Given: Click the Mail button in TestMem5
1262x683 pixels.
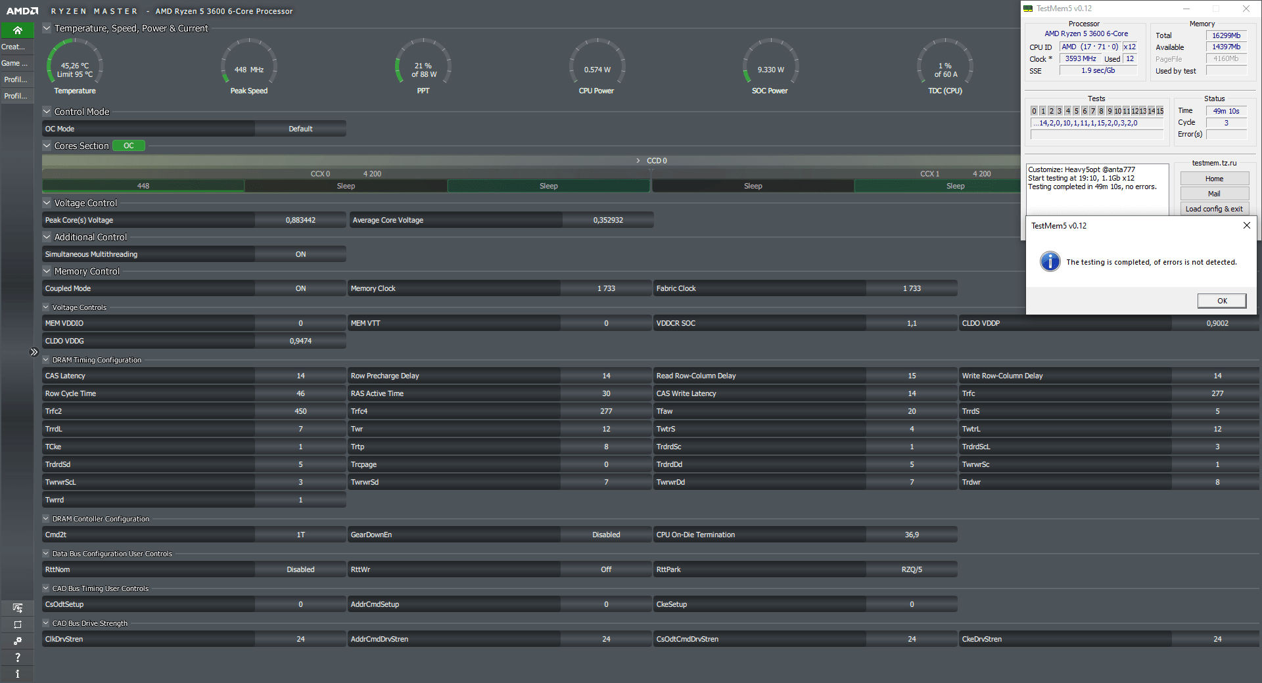Looking at the screenshot, I should pyautogui.click(x=1214, y=194).
